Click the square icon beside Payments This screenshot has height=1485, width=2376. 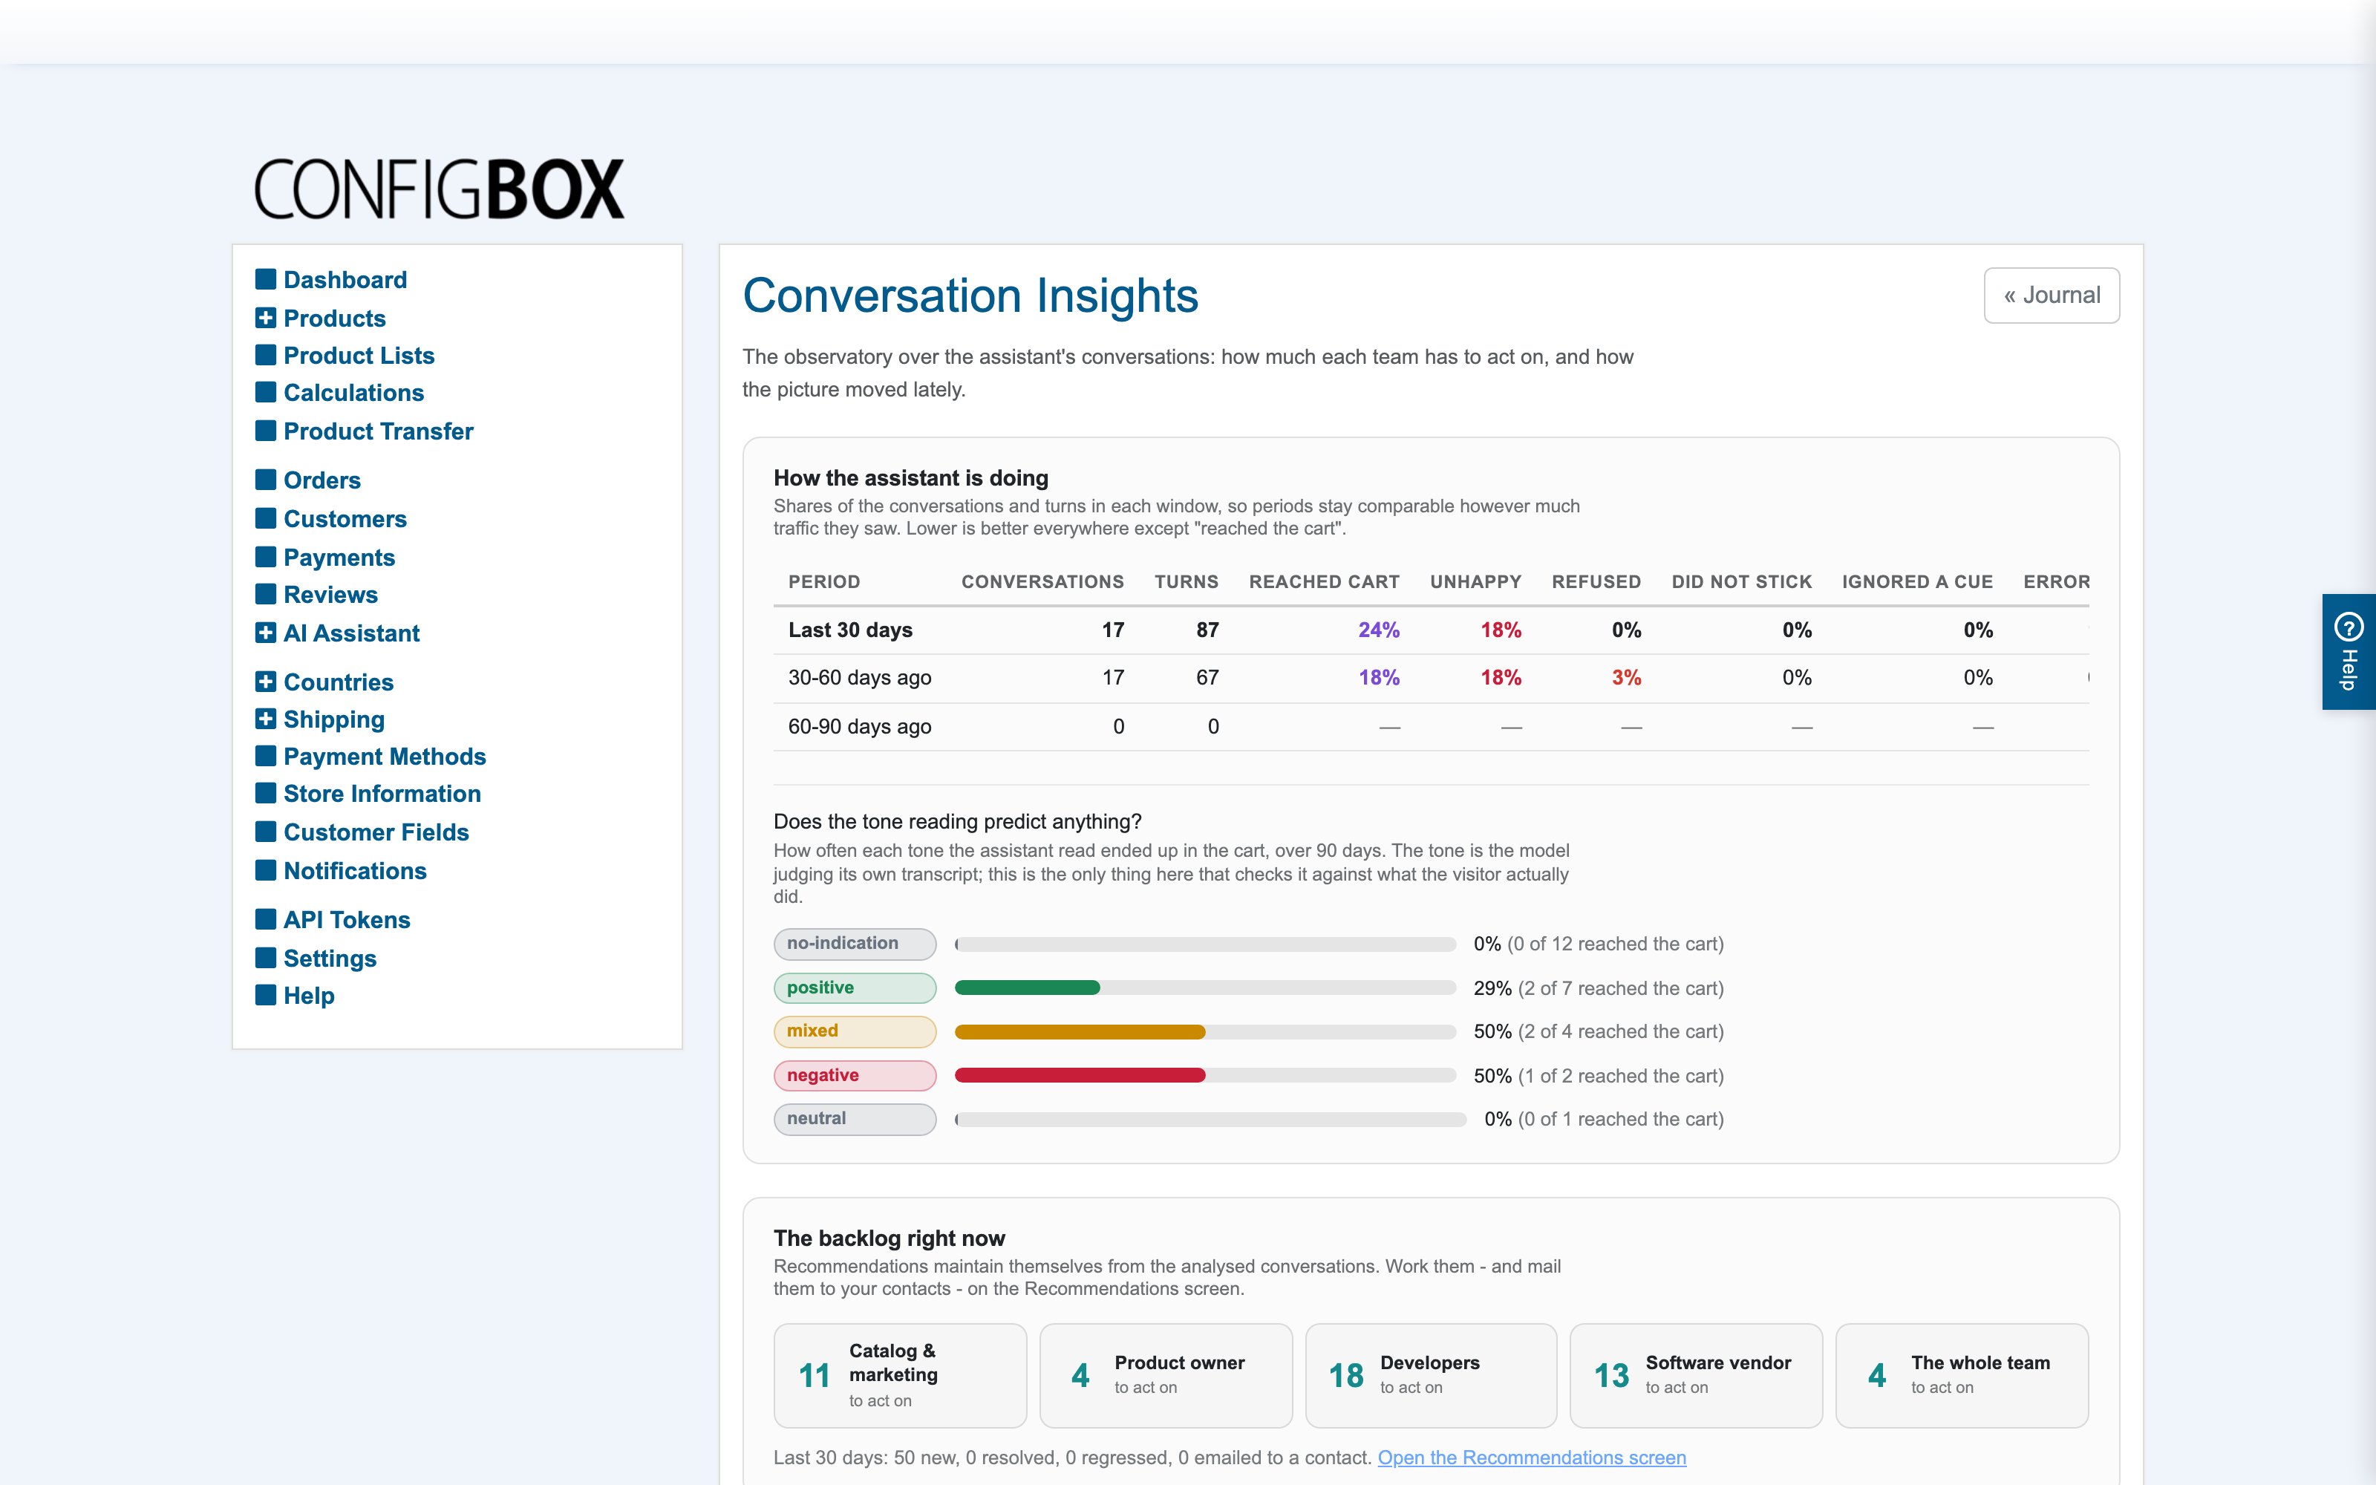click(265, 557)
